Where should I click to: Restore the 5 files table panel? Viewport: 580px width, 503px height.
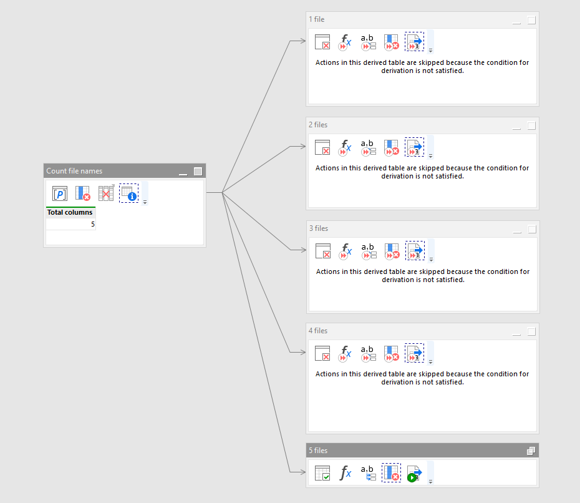(531, 451)
